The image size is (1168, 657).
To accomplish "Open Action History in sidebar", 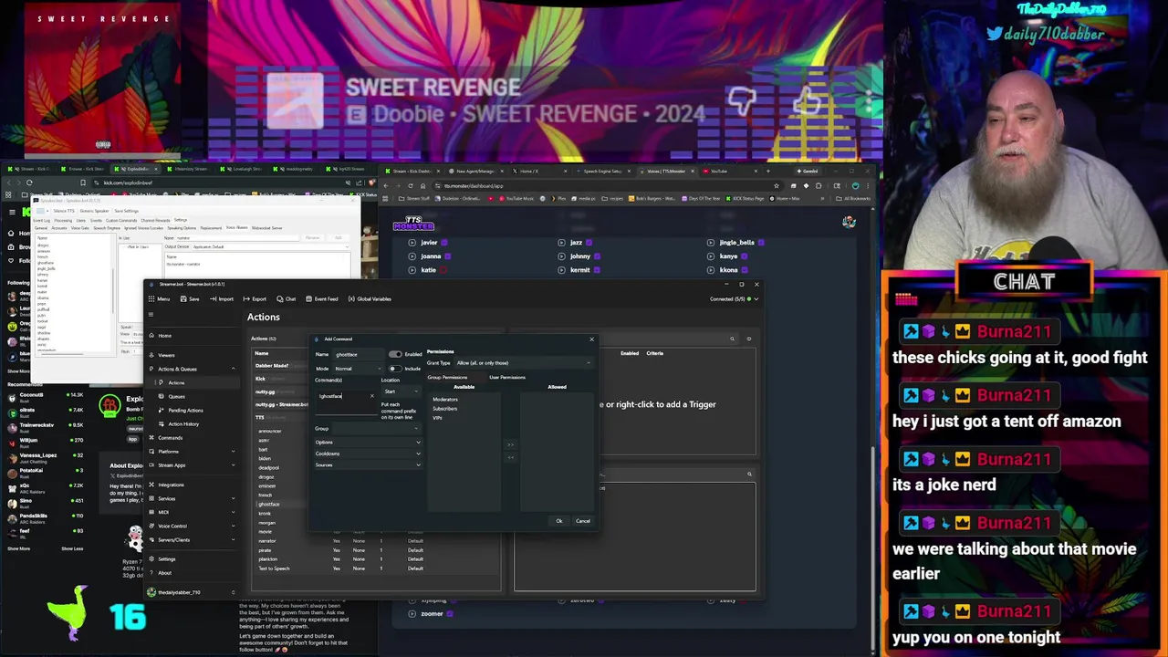I will pos(183,423).
